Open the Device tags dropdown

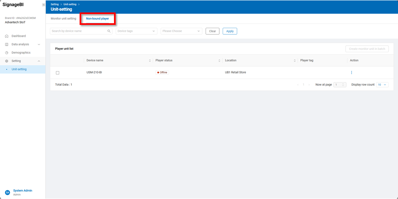click(136, 31)
